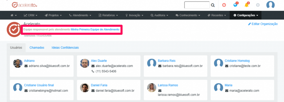Open the Configurações menu

tap(246, 15)
